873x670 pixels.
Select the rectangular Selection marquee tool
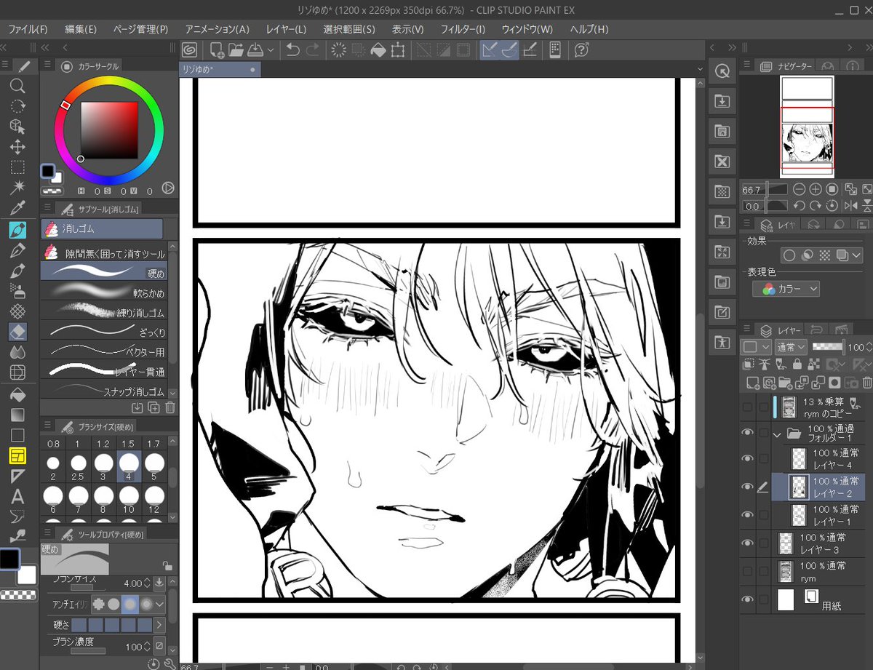[x=17, y=167]
